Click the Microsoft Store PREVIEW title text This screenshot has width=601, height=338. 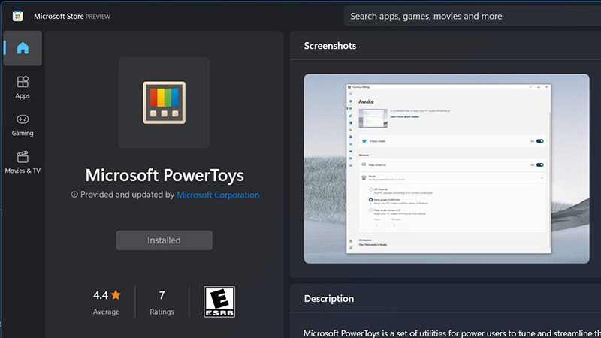coord(72,16)
